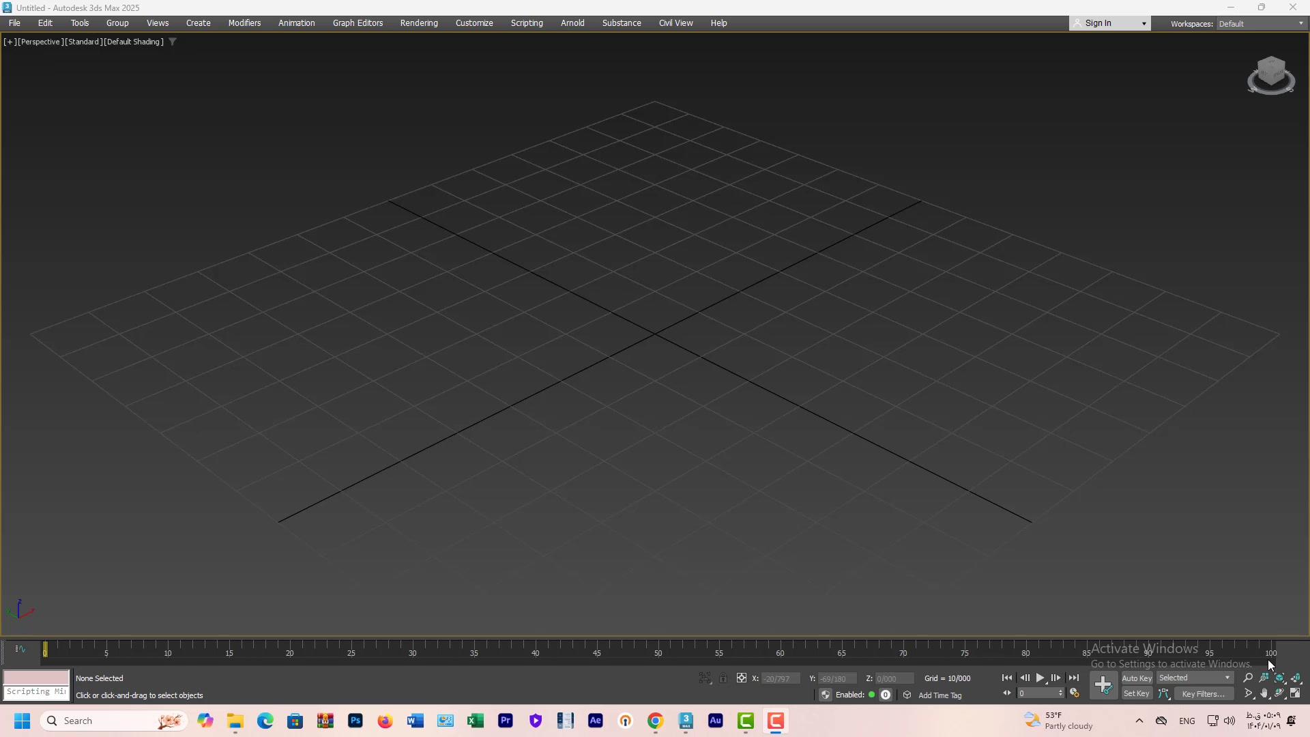This screenshot has width=1310, height=737.
Task: Open the Selected key filter dropdown
Action: pyautogui.click(x=1195, y=678)
